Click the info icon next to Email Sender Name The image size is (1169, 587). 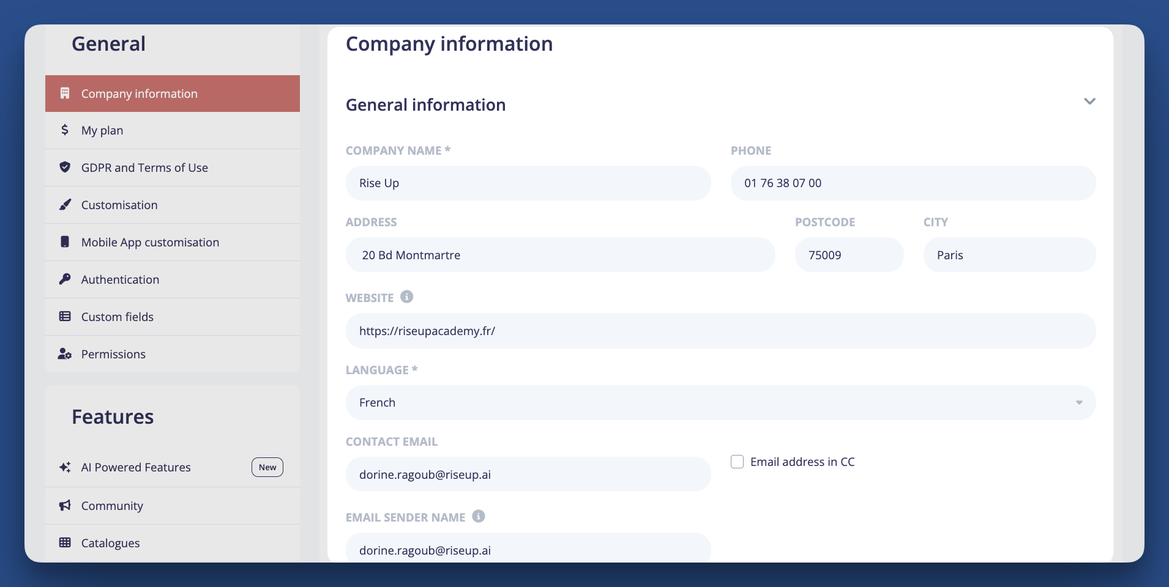point(479,516)
